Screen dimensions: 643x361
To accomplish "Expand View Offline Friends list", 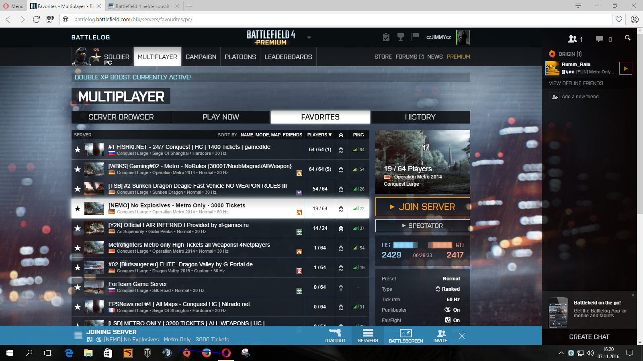I will [x=576, y=83].
